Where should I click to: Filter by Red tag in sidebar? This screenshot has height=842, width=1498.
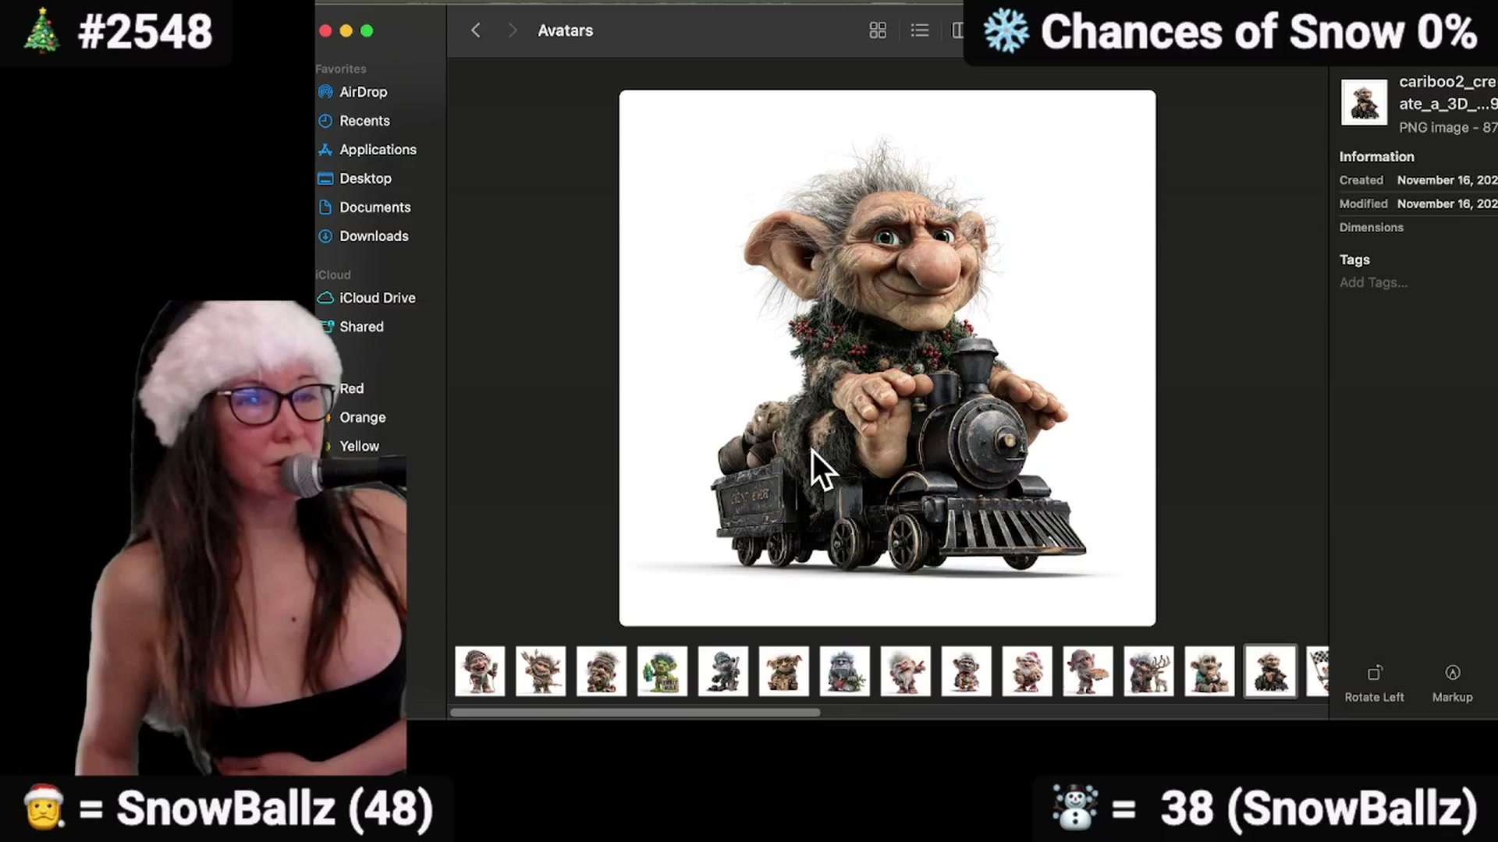[351, 388]
